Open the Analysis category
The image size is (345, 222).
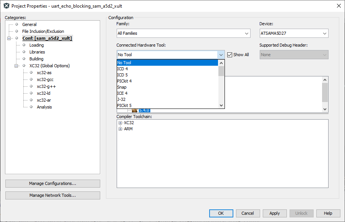point(44,107)
